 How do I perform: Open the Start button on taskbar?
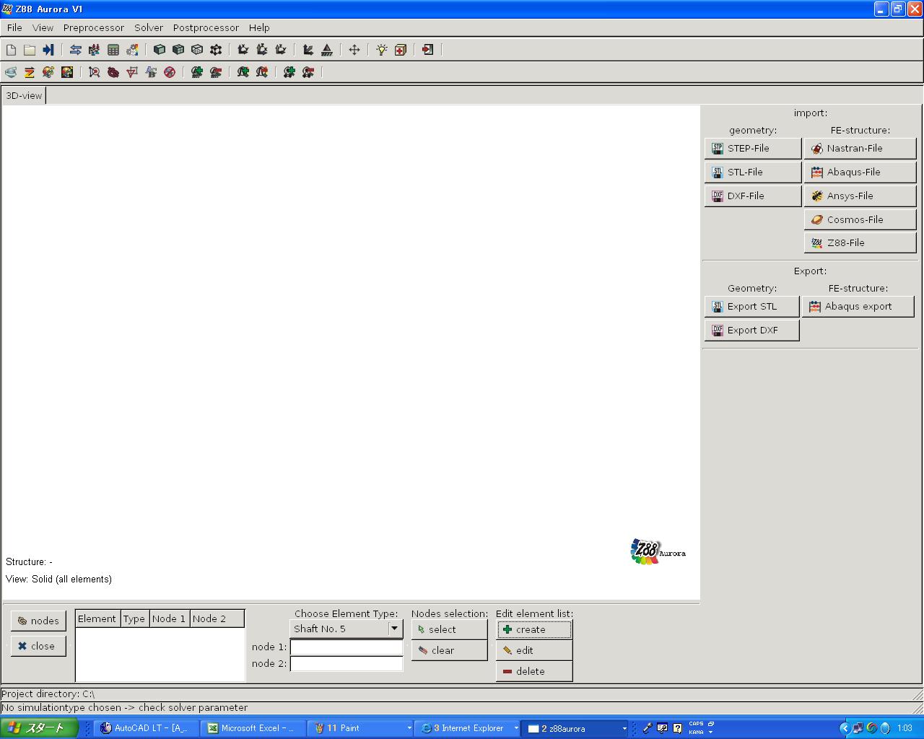39,728
